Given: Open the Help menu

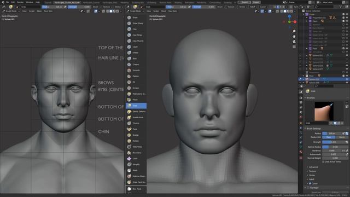Looking at the screenshot, I should tap(38, 2).
